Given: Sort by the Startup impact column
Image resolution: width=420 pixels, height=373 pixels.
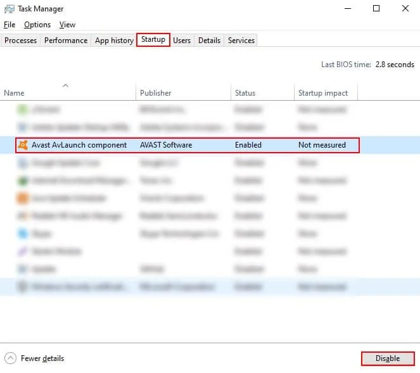Looking at the screenshot, I should tap(323, 93).
